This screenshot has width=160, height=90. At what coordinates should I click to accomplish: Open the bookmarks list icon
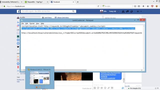tap(139, 6)
